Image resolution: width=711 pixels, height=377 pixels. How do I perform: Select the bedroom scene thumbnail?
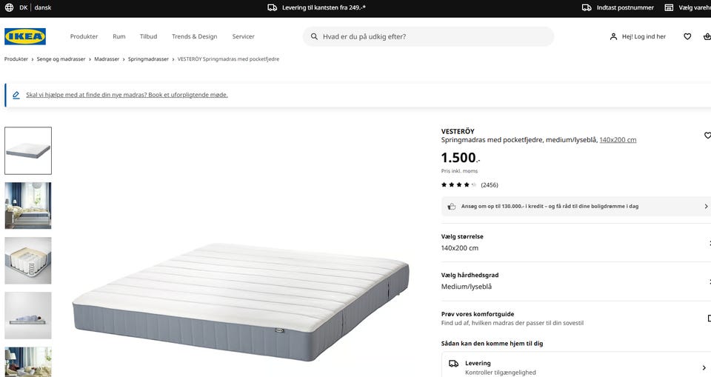pyautogui.click(x=28, y=205)
